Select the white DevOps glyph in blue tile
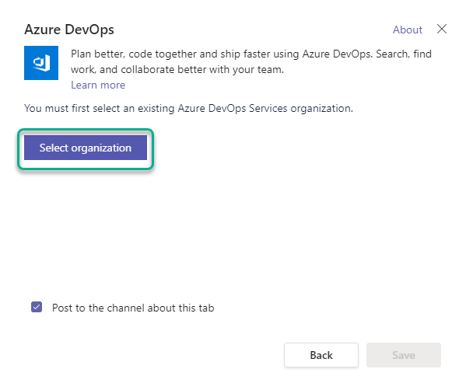This screenshot has width=466, height=390. pyautogui.click(x=41, y=63)
